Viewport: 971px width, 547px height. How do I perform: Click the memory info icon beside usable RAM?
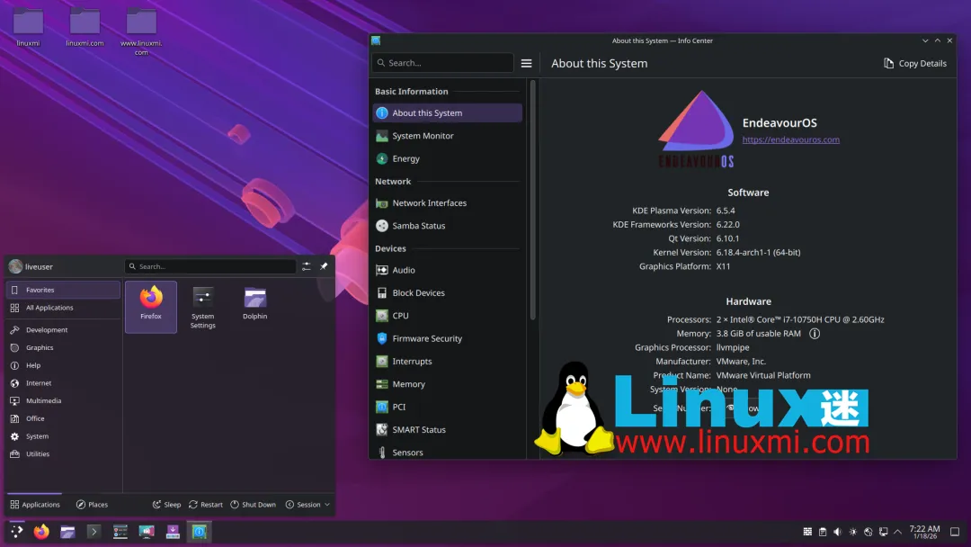tap(815, 333)
